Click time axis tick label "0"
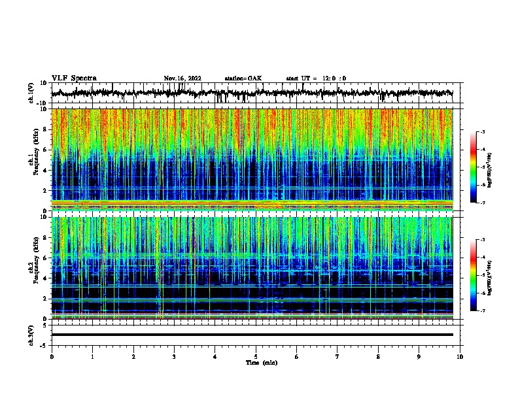This screenshot has height=400, width=518. [52, 357]
